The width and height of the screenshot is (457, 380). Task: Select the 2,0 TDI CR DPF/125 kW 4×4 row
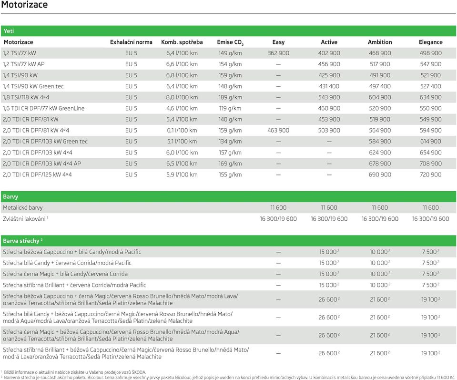pyautogui.click(x=229, y=175)
